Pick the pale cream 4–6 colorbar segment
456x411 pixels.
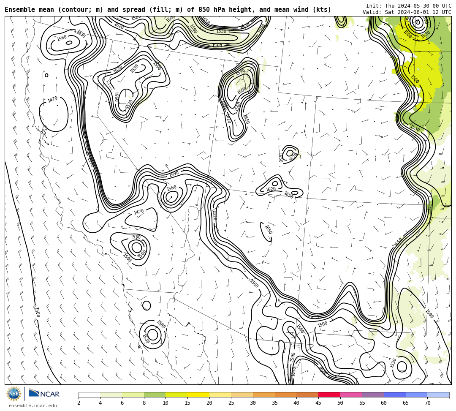[111, 395]
